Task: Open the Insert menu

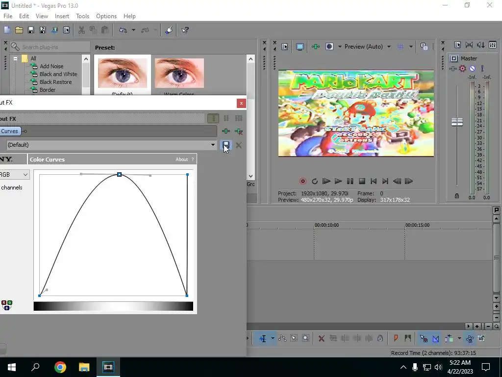Action: (x=62, y=16)
